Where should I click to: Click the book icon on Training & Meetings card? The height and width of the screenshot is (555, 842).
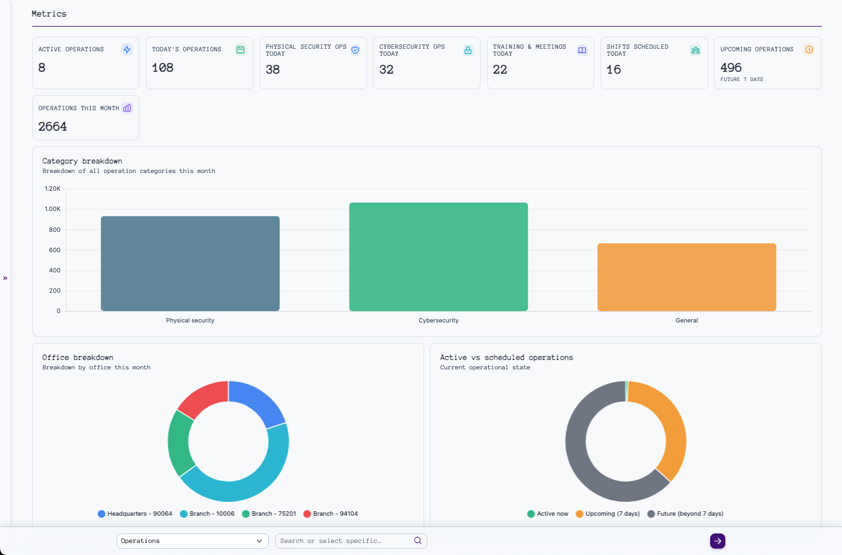click(x=582, y=50)
